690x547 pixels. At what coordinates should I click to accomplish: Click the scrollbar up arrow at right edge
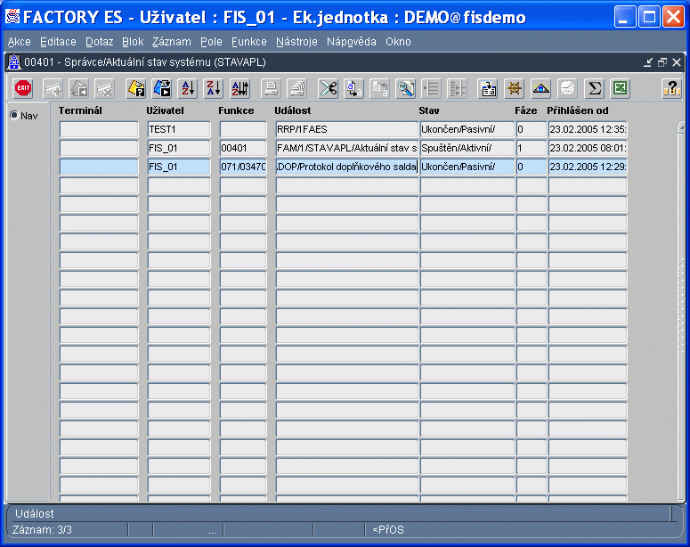pyautogui.click(x=681, y=128)
